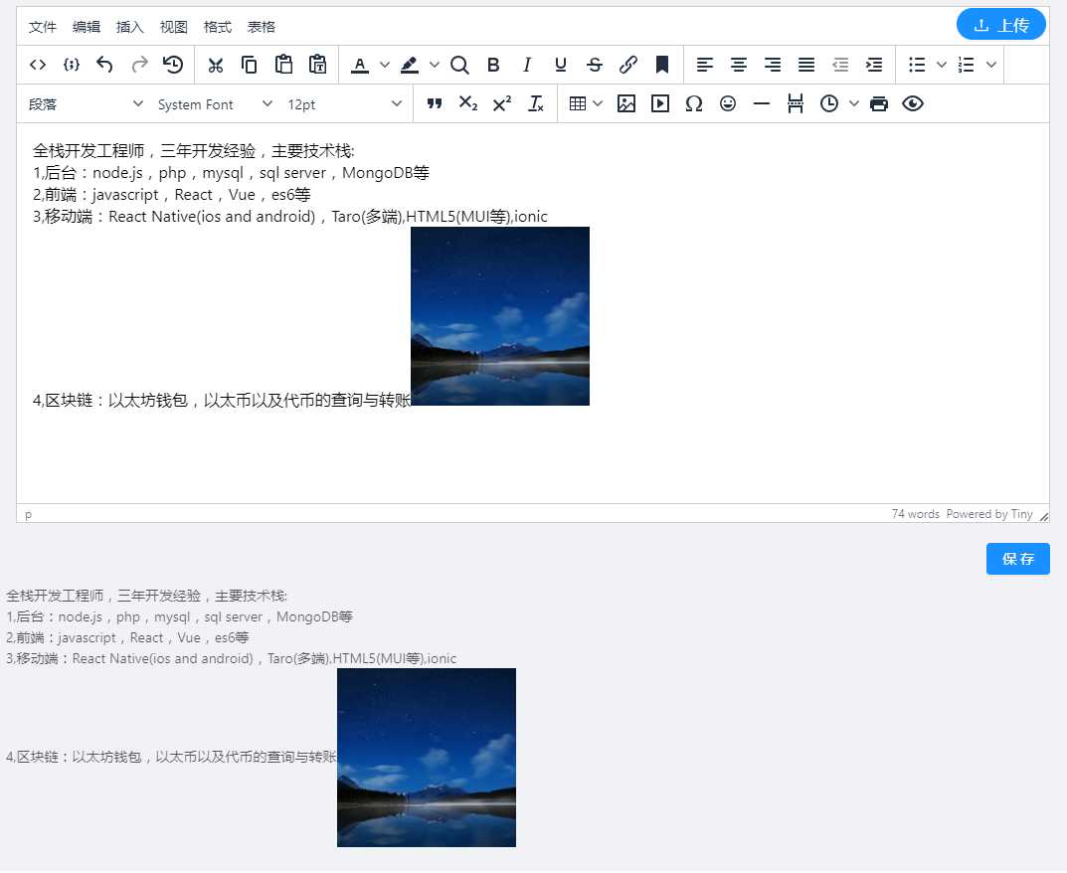Apply the text color
Screen dimensions: 1067x873
(x=360, y=65)
